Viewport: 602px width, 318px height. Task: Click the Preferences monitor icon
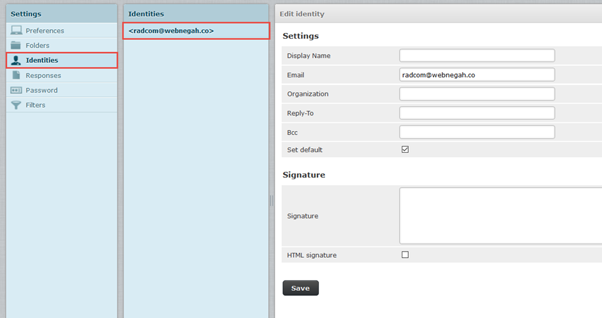[16, 30]
